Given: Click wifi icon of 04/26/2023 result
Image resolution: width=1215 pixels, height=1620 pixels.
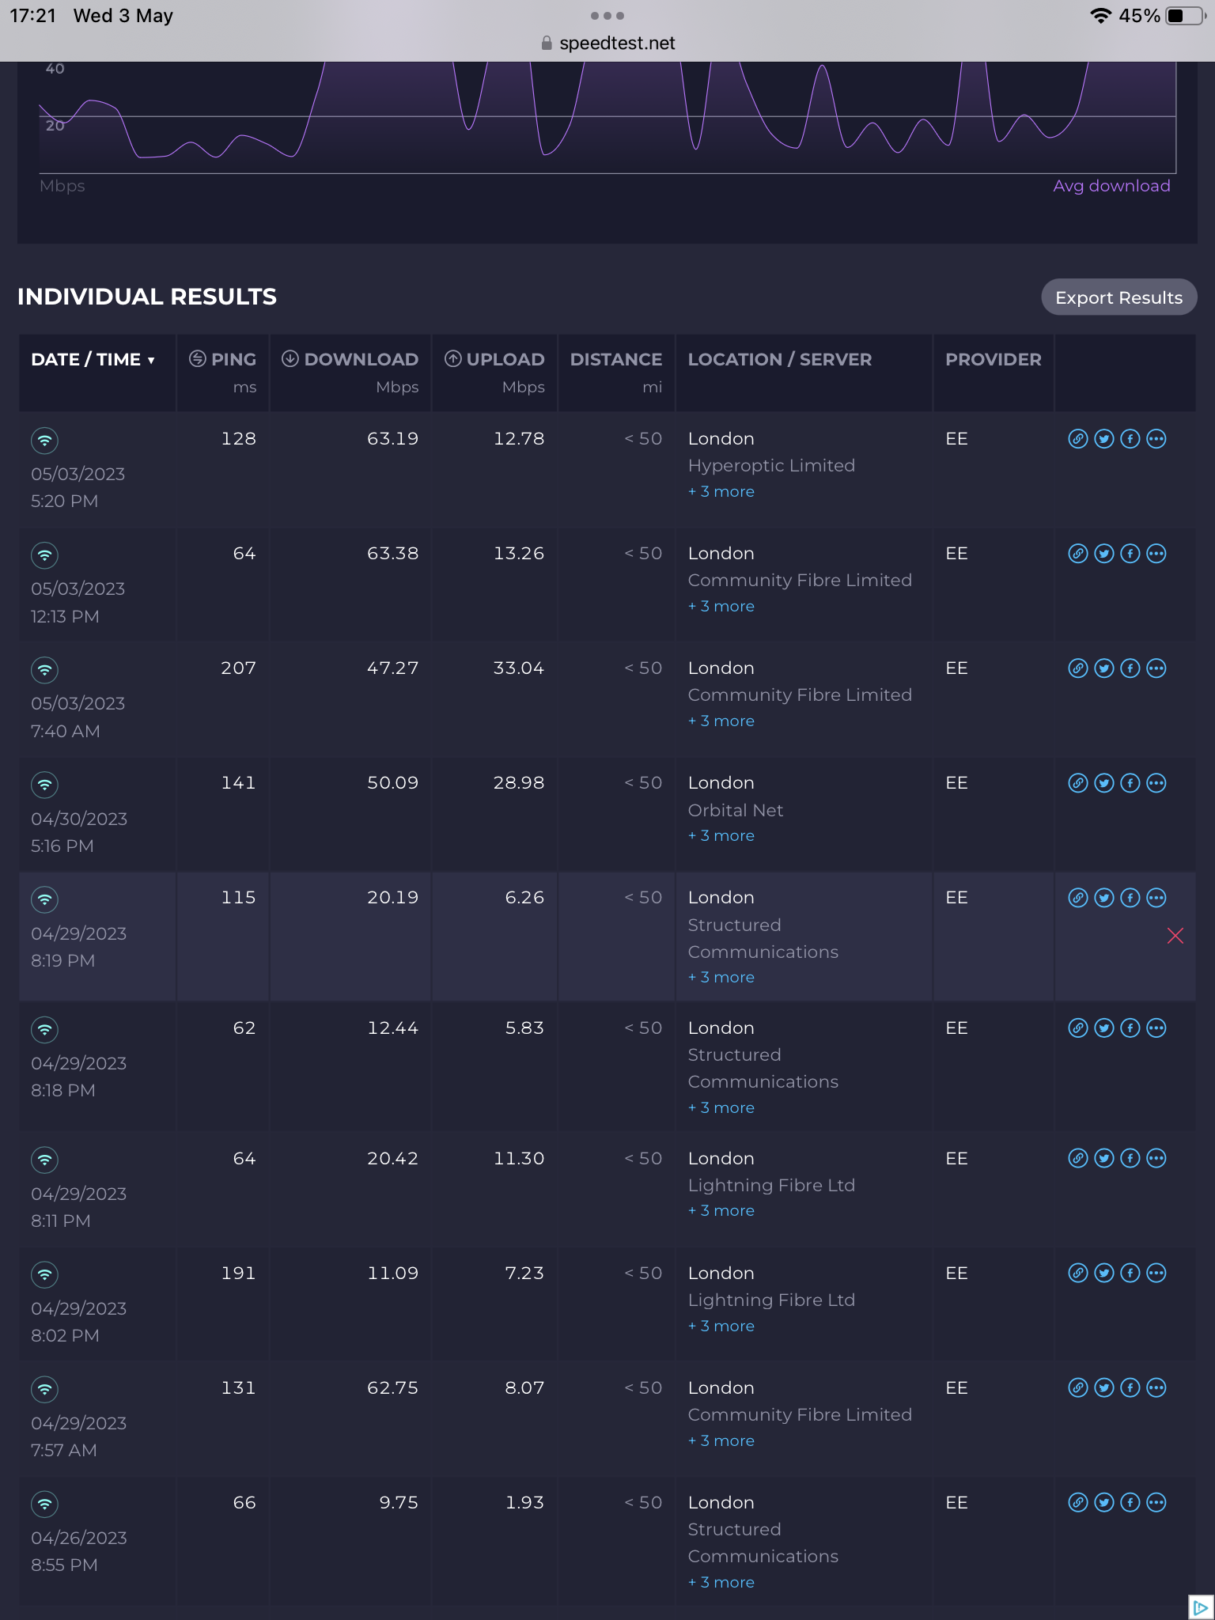Looking at the screenshot, I should [x=44, y=1505].
